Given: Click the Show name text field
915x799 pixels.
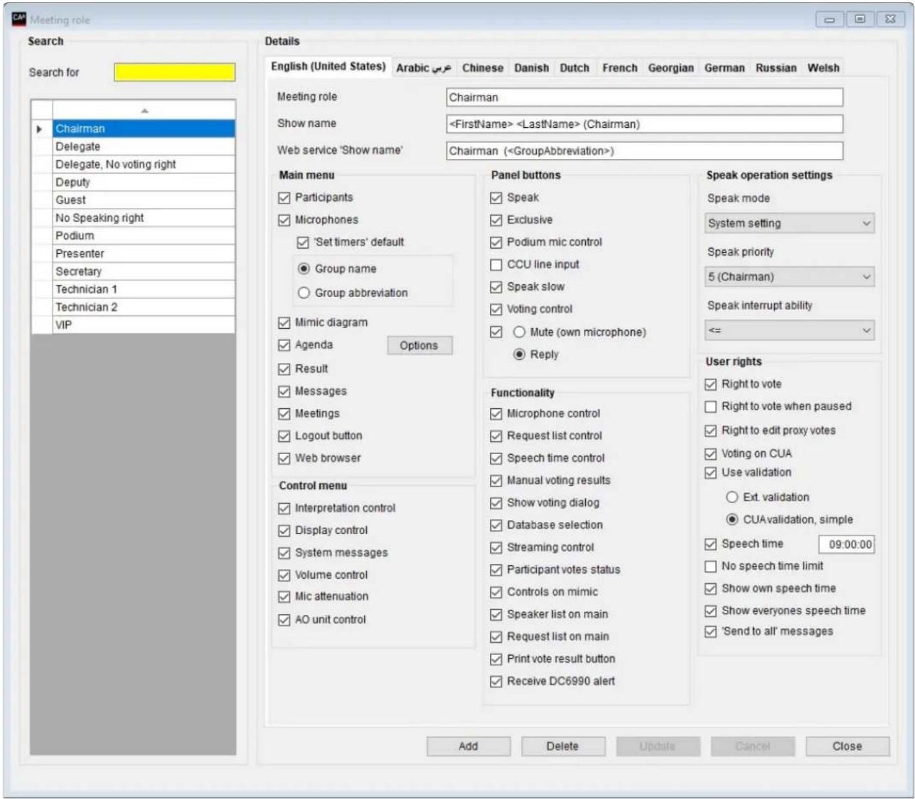Looking at the screenshot, I should (x=645, y=124).
